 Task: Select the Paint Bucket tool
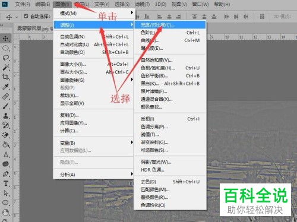pos(6,145)
